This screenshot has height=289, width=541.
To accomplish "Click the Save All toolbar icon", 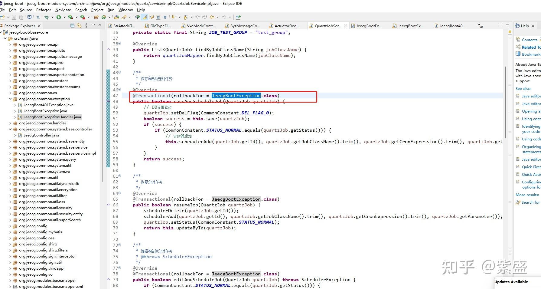I will [x=21, y=17].
